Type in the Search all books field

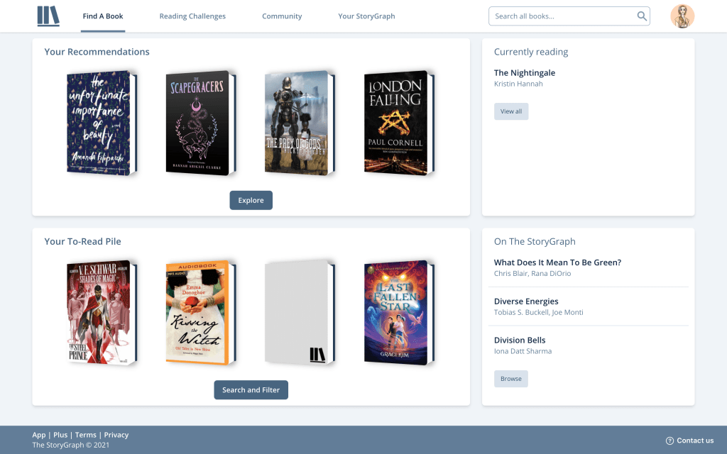[x=561, y=16]
